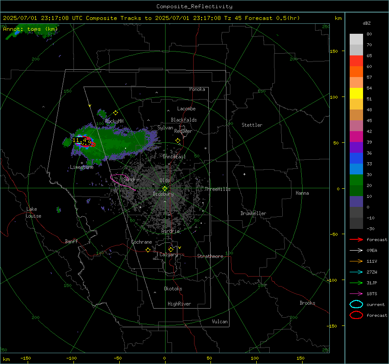Click the Strathmore town label
This screenshot has height=364, width=389.
click(210, 256)
